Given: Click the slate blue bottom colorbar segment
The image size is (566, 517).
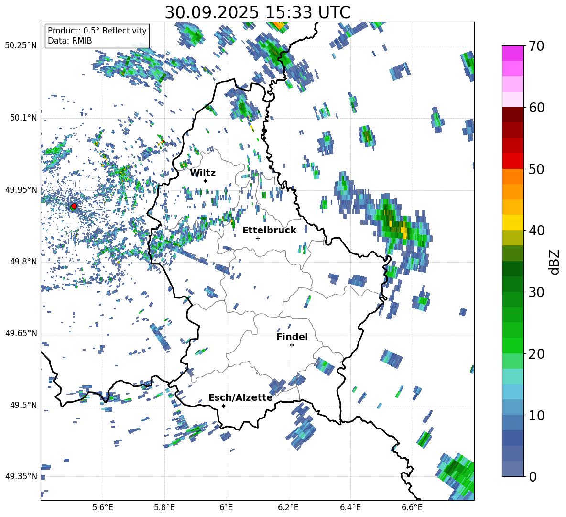Looking at the screenshot, I should (x=512, y=469).
